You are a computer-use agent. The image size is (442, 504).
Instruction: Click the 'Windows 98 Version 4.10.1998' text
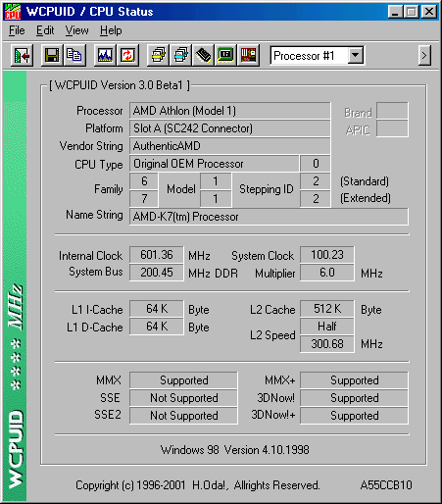tap(234, 450)
